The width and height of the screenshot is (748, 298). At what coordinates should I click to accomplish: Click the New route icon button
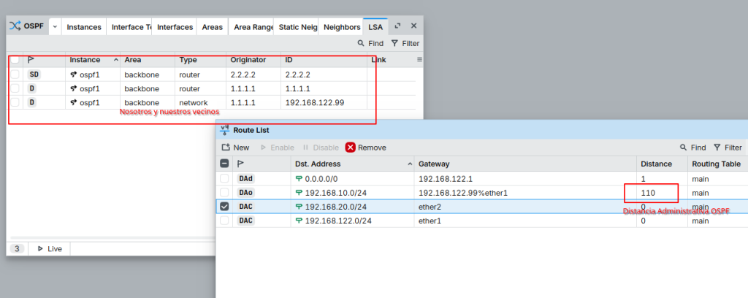(x=226, y=148)
